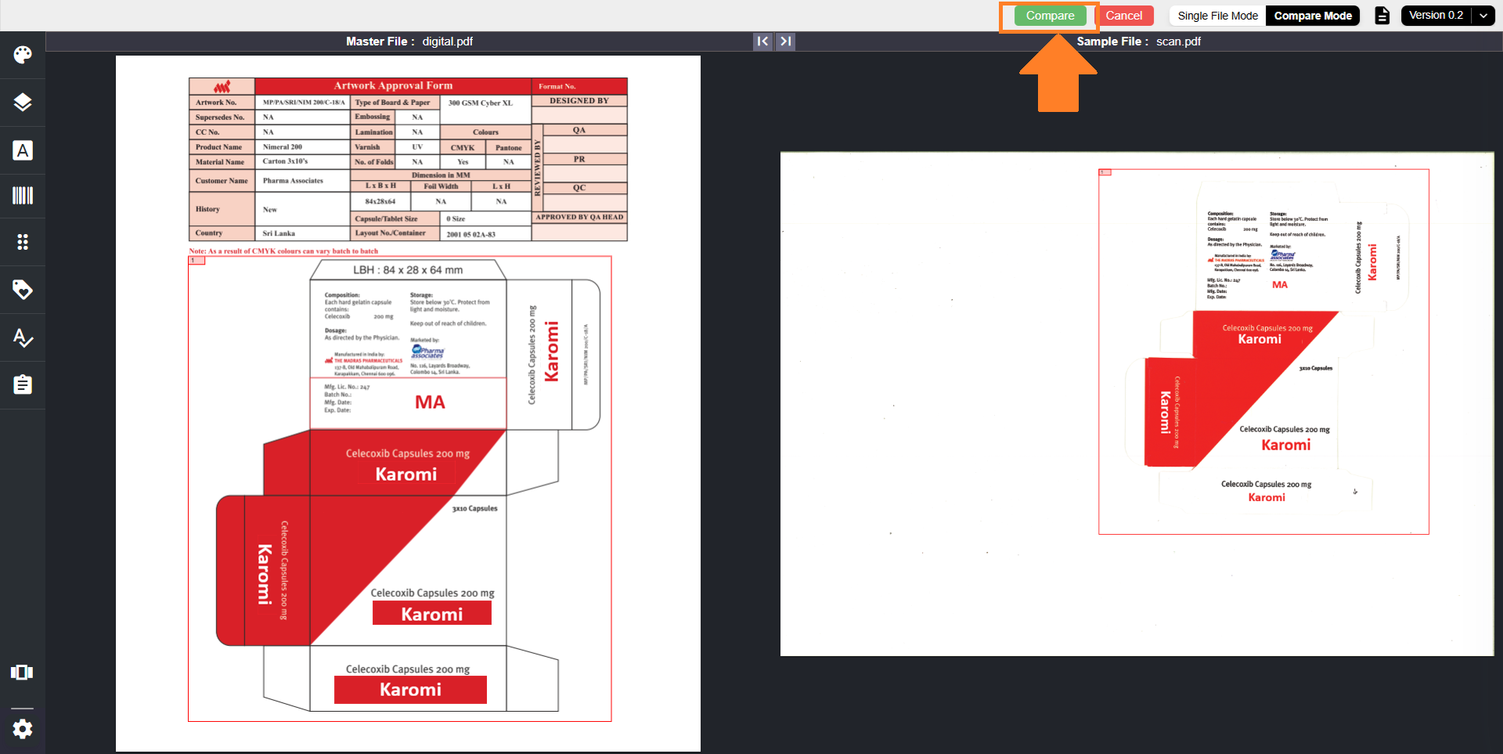Select the text inspection tool icon

point(23,150)
